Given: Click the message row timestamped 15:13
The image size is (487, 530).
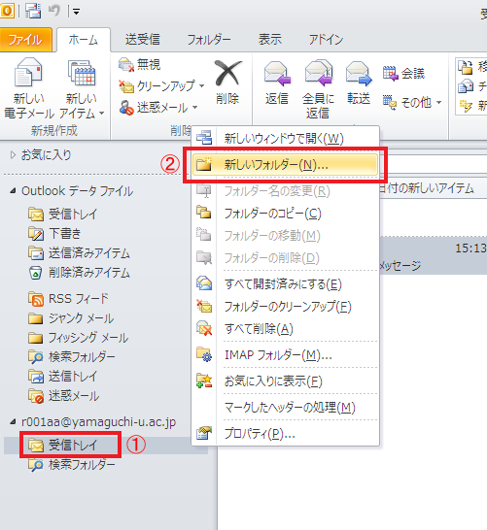Looking at the screenshot, I should point(434,256).
